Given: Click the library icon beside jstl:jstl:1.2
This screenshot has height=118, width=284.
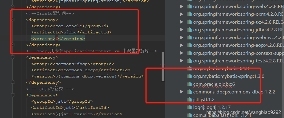Looking at the screenshot, I should click(189, 99).
